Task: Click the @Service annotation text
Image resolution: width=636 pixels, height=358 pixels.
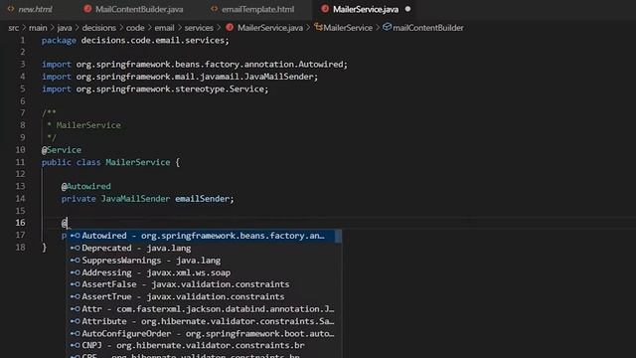Action: click(x=62, y=150)
